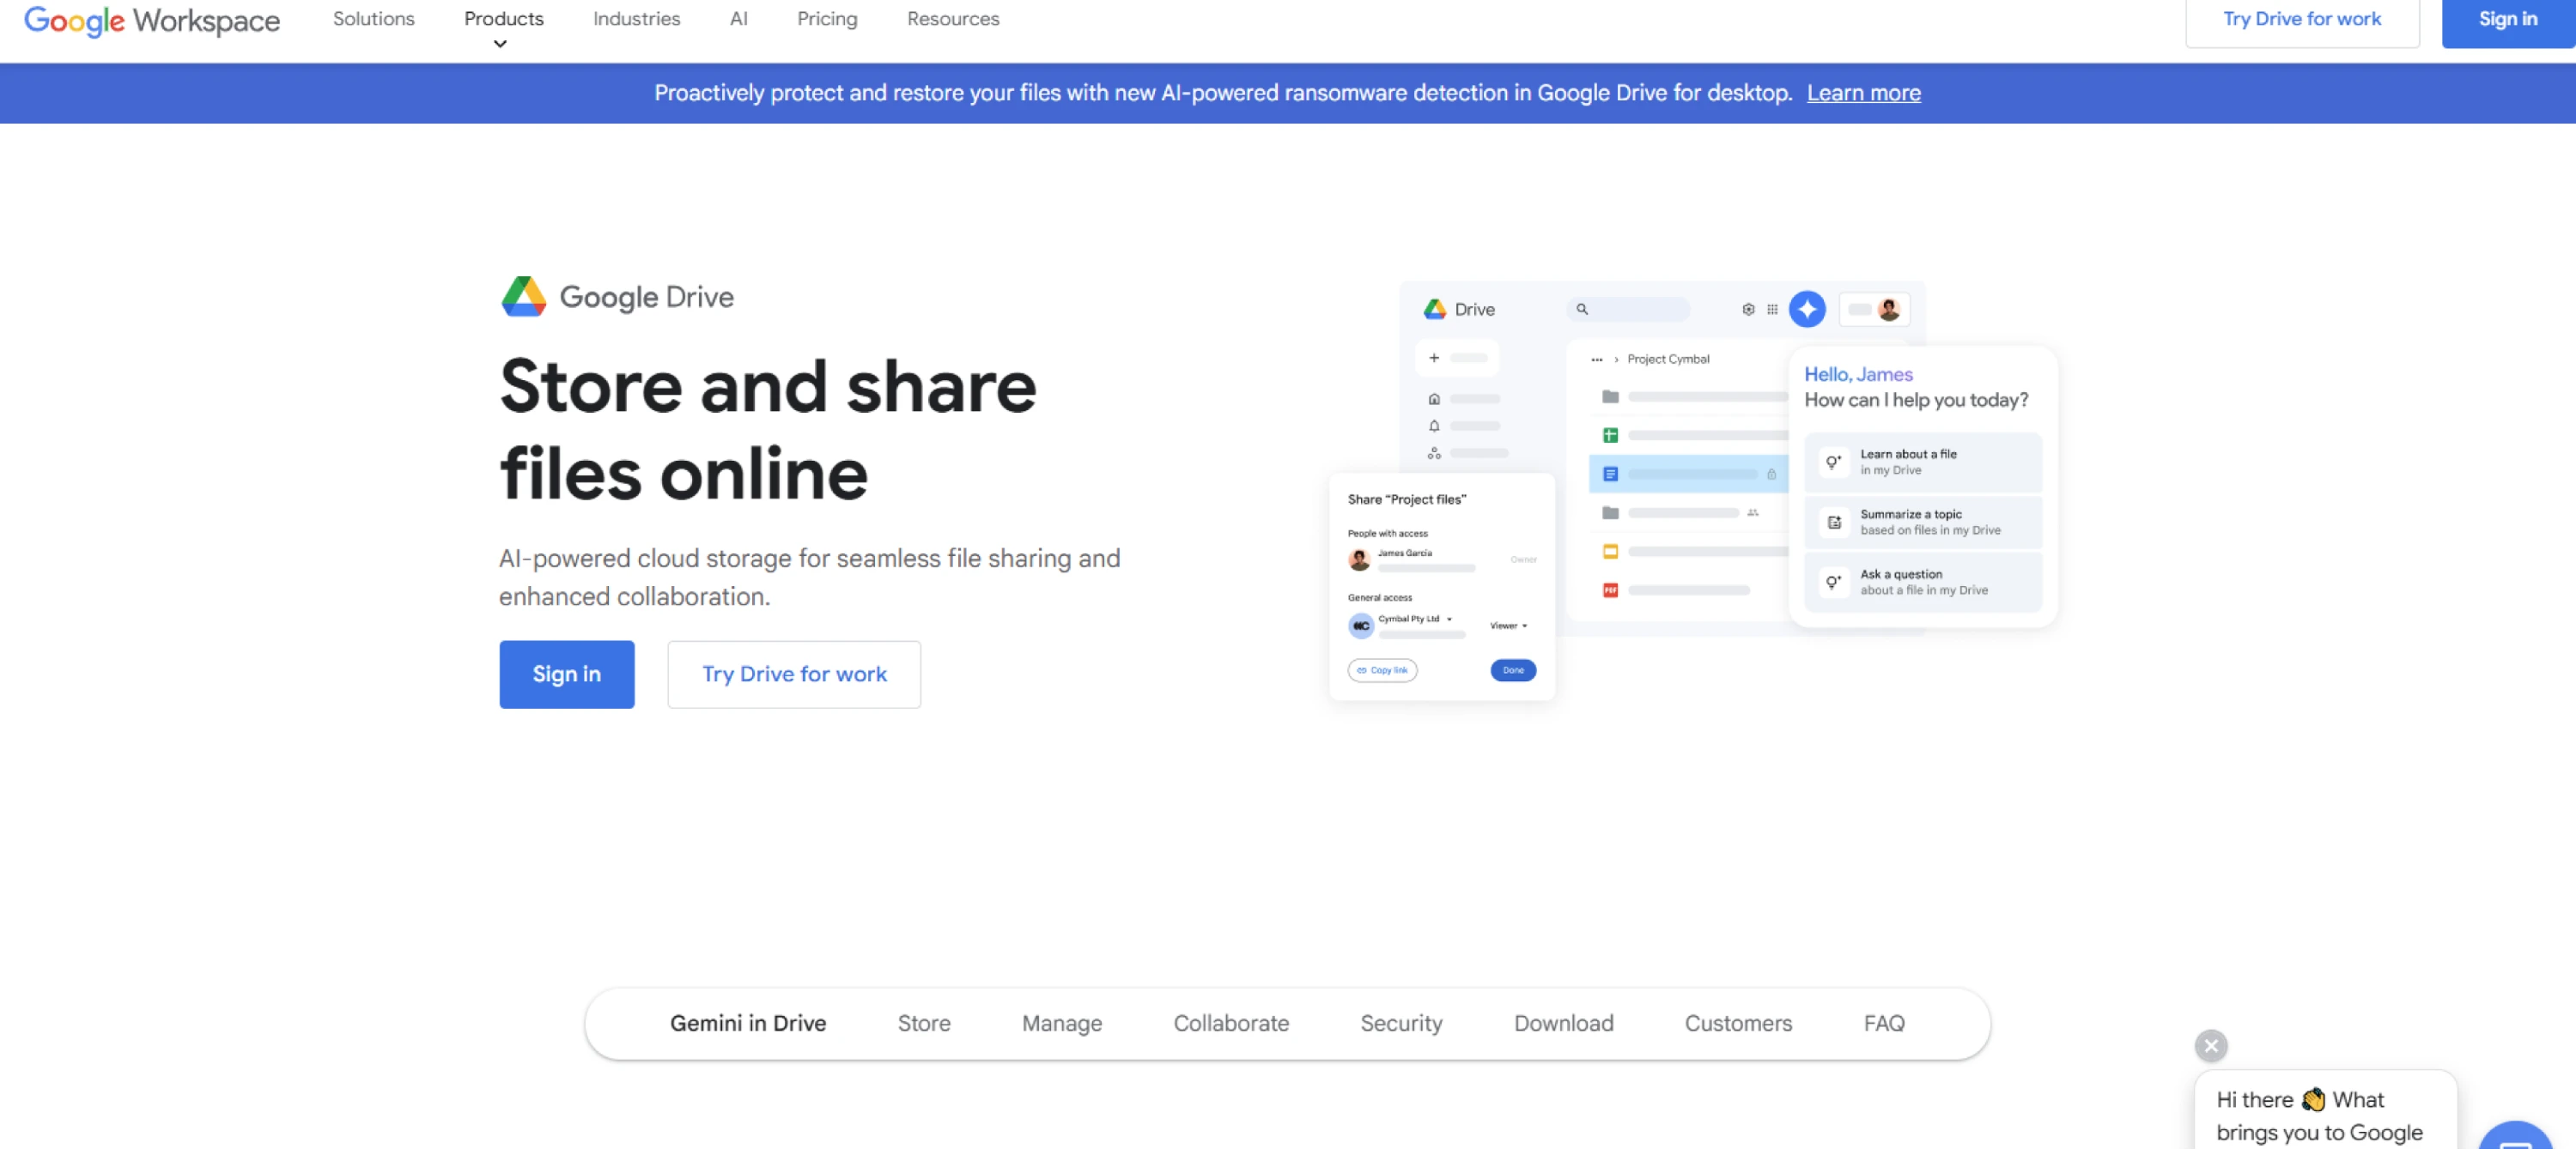This screenshot has height=1167, width=2576.
Task: Click the search magnifier in the Drive mockup
Action: tap(1583, 310)
